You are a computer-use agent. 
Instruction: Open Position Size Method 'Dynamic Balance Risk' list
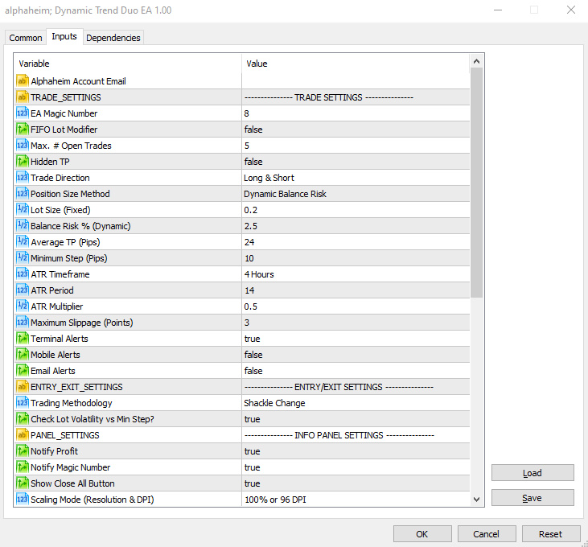tap(356, 194)
